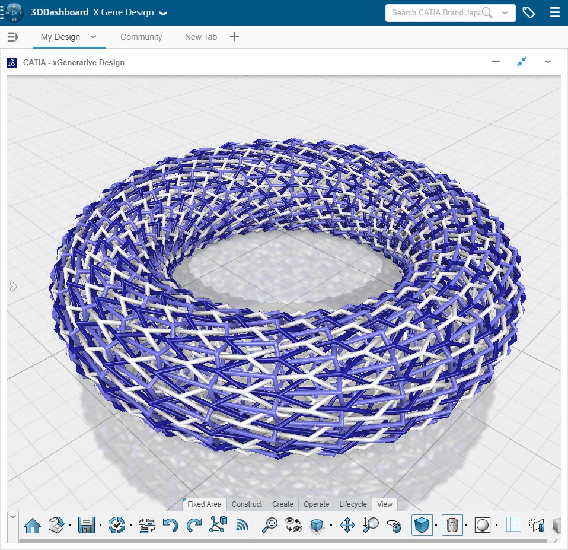This screenshot has height=550, width=568.
Task: Open the widget menu chevron for CATIA panel
Action: point(547,62)
